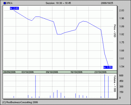Click the 09/10/2006 date label
This screenshot has width=131, height=105.
coord(52,72)
